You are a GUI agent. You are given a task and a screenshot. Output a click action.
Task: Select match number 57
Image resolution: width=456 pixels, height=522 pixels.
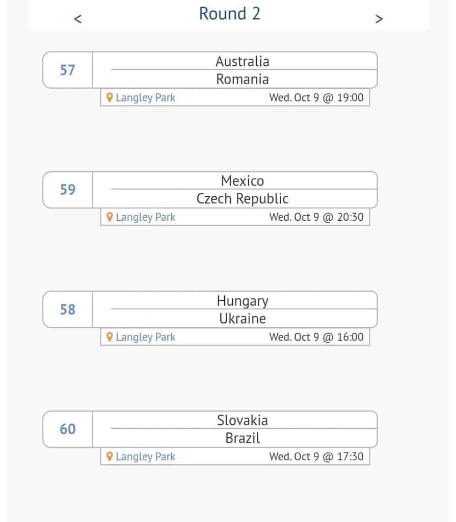coord(68,70)
